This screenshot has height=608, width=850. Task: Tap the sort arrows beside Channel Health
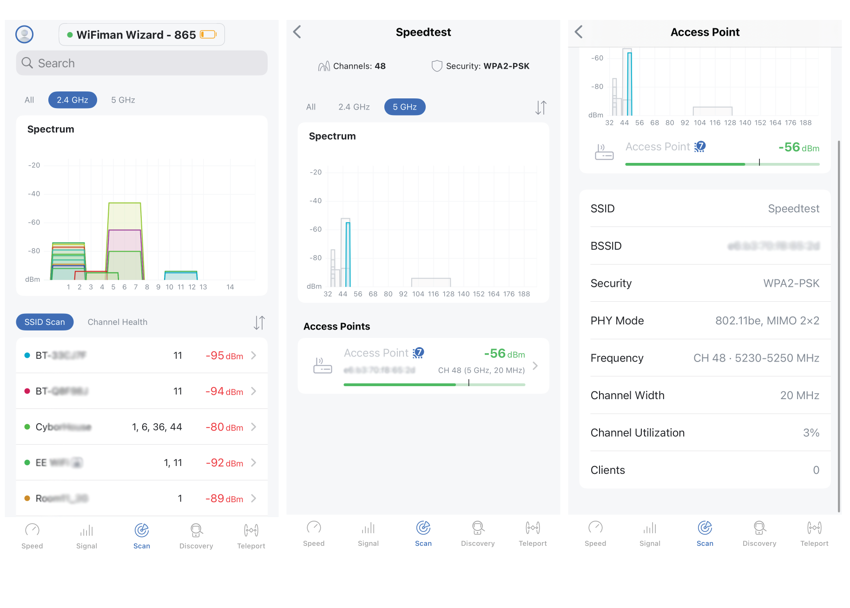pos(259,322)
